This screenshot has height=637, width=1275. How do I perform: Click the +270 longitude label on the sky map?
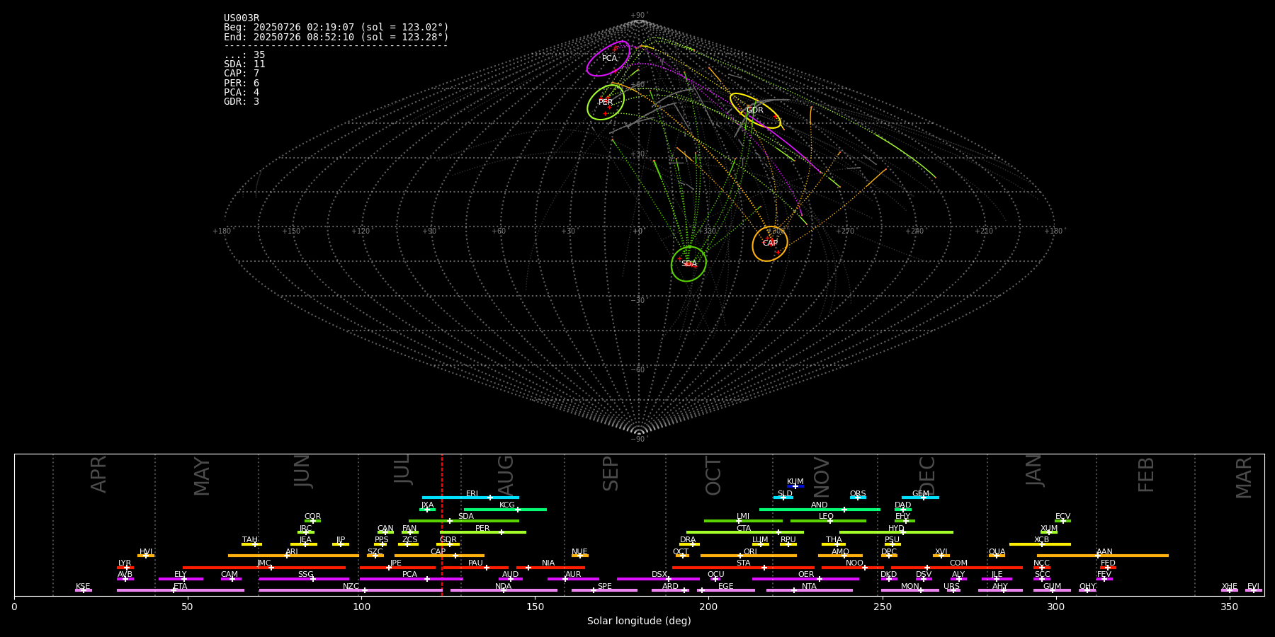[x=845, y=231]
